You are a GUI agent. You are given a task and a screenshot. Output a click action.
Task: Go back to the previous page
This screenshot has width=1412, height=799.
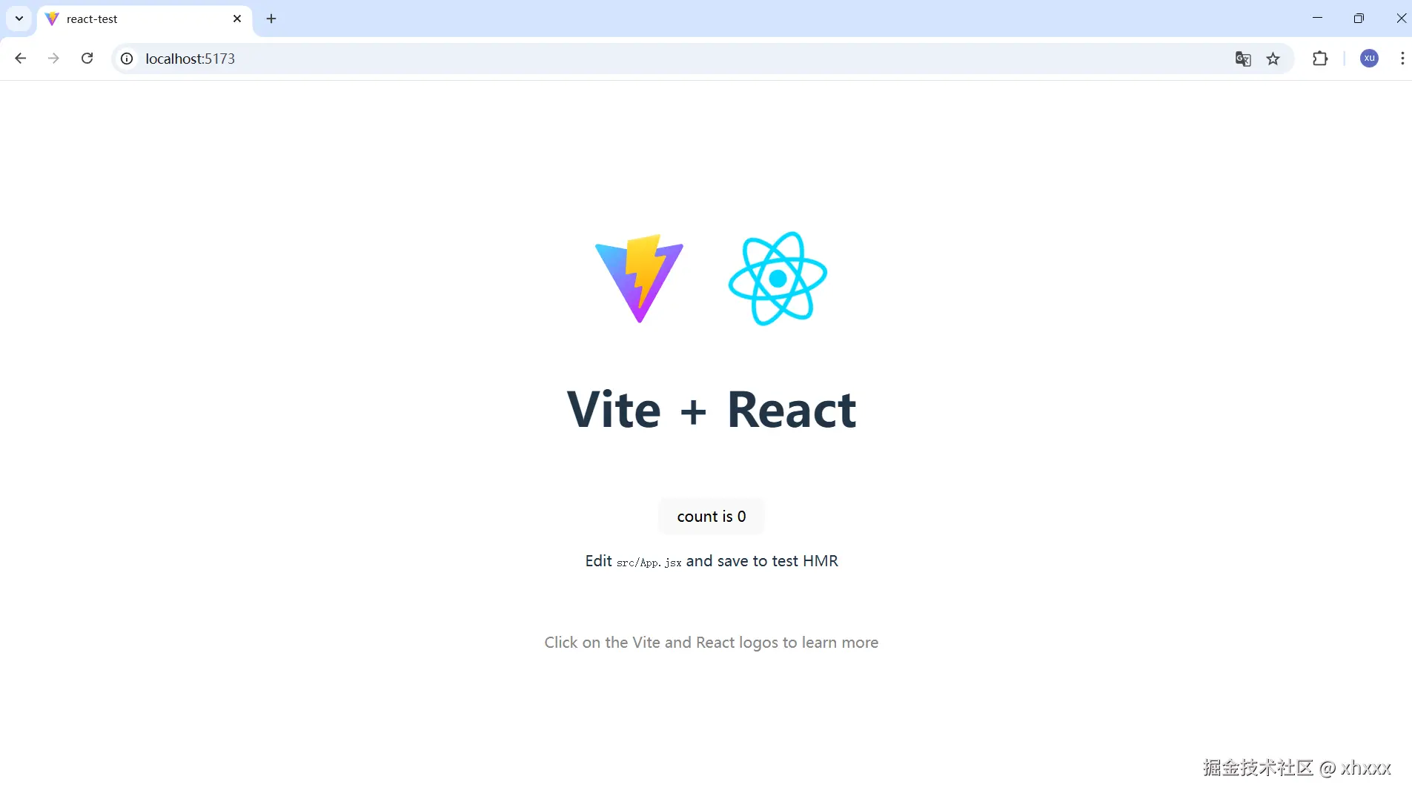click(21, 59)
